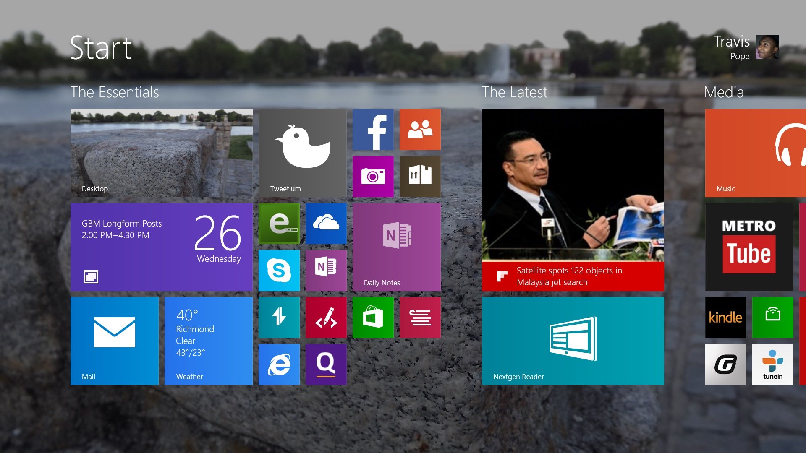Open calendar tile with GBM Longform Posts
Viewport: 806px width, 453px height.
pyautogui.click(x=162, y=247)
